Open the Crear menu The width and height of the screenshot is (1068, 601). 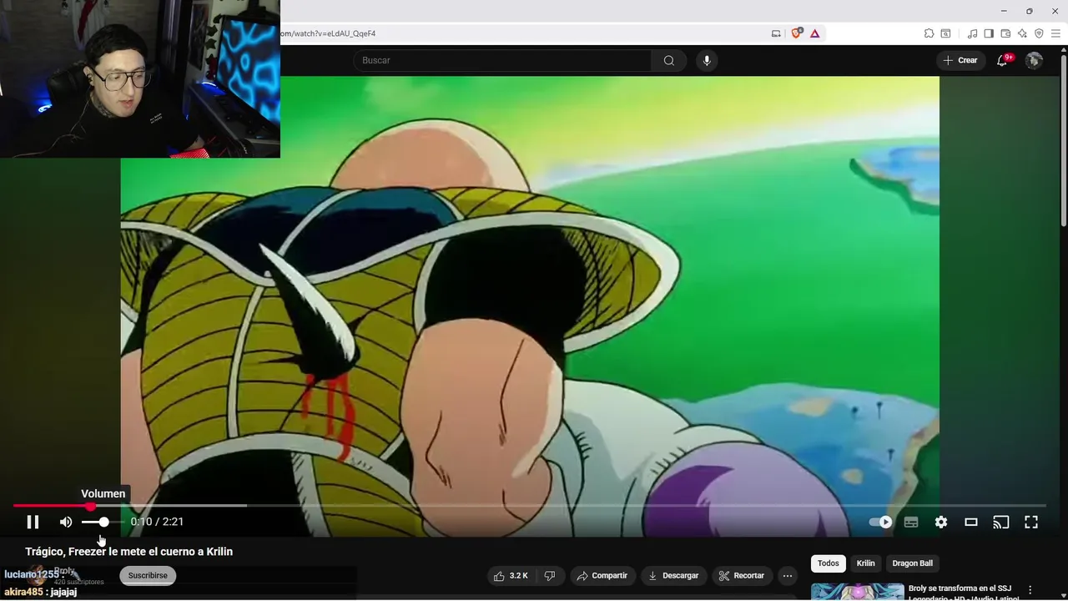tap(960, 60)
